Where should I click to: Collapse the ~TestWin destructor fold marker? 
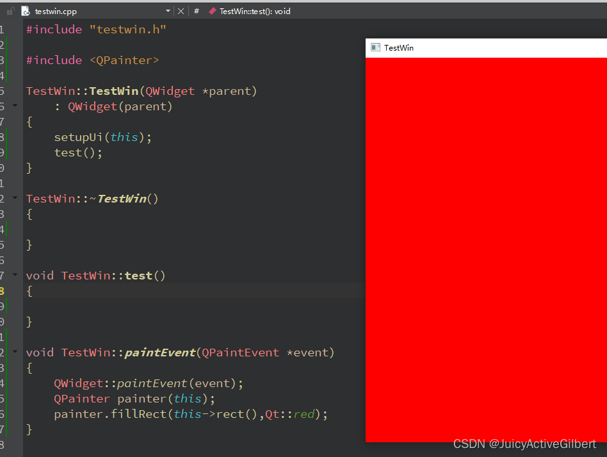click(x=15, y=197)
